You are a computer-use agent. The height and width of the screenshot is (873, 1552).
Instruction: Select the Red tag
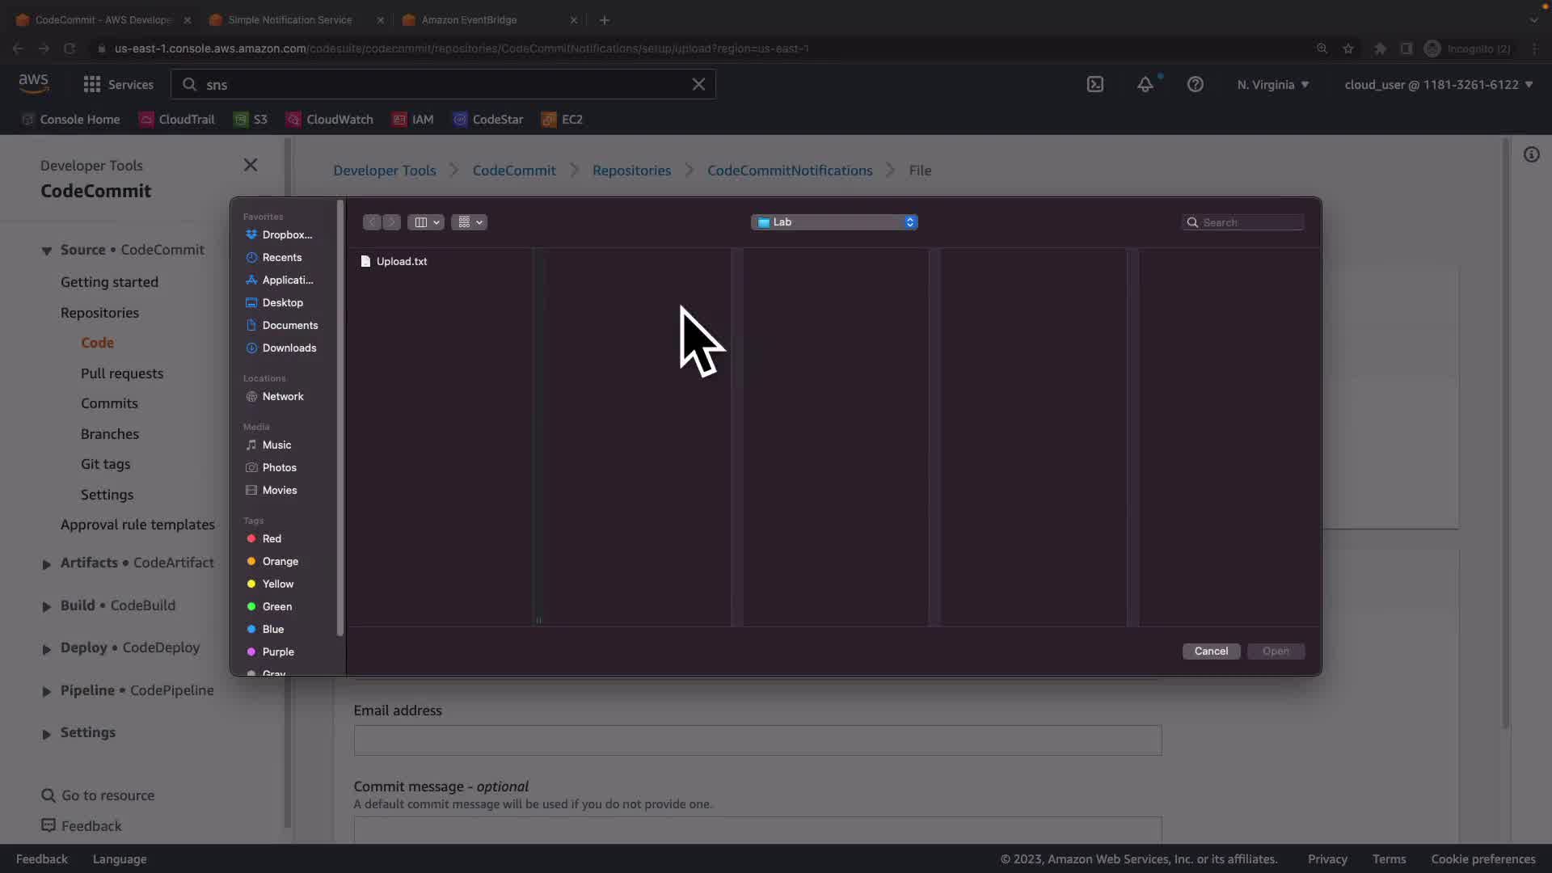pyautogui.click(x=272, y=538)
